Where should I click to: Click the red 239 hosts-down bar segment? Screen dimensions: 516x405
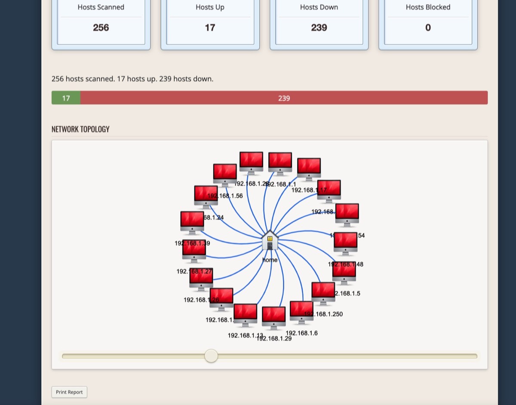coord(284,98)
